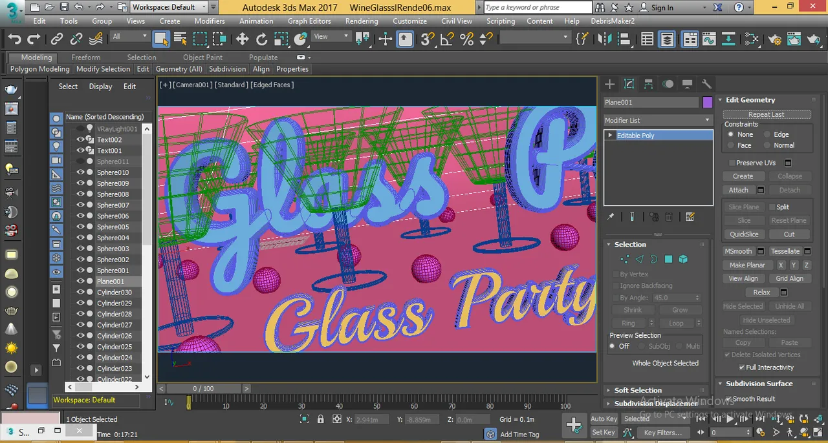Switch to the Freeform ribbon tab

point(86,57)
